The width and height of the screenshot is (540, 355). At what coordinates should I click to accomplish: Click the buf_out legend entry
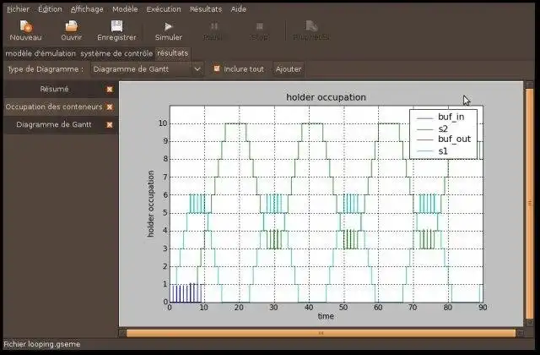444,139
